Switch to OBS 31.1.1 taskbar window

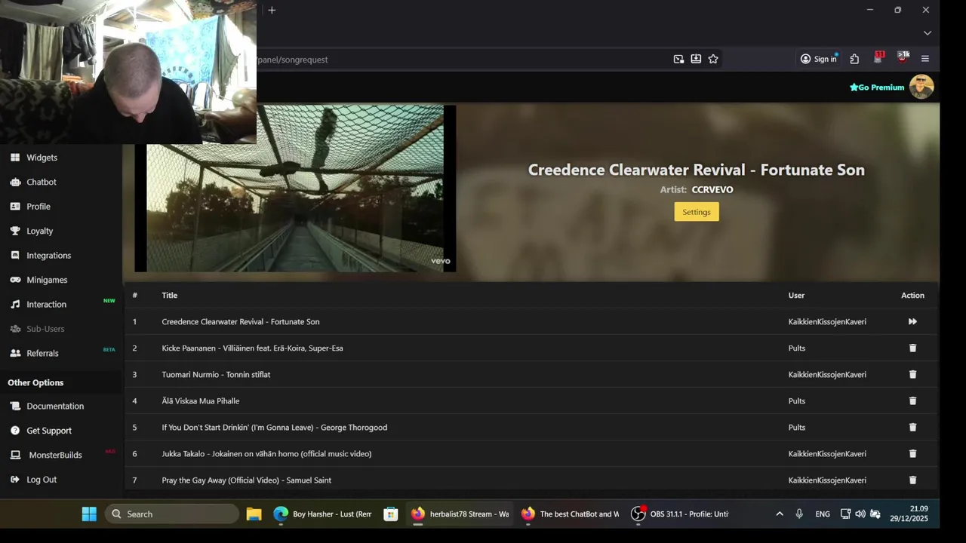pos(680,514)
